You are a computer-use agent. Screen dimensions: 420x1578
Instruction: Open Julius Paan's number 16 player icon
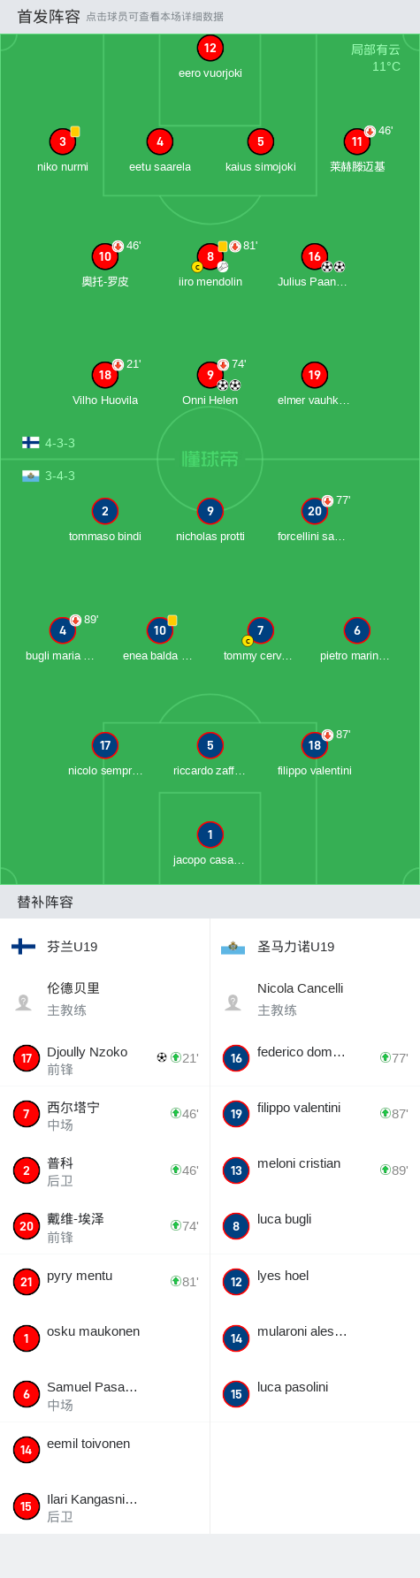point(315,256)
